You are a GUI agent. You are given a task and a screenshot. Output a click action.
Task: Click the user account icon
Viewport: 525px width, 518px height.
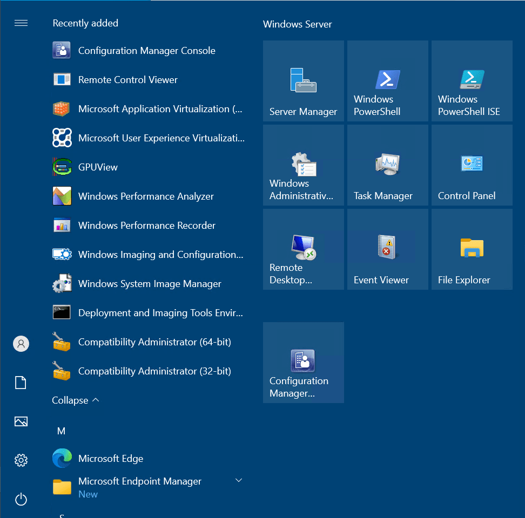coord(21,344)
